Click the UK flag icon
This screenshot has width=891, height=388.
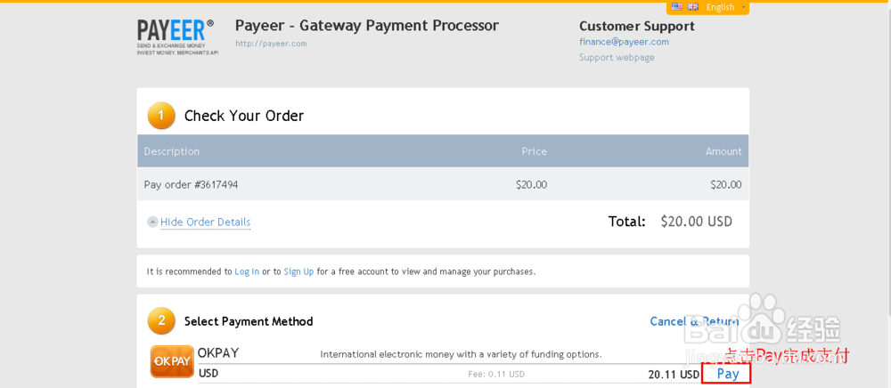pyautogui.click(x=692, y=6)
